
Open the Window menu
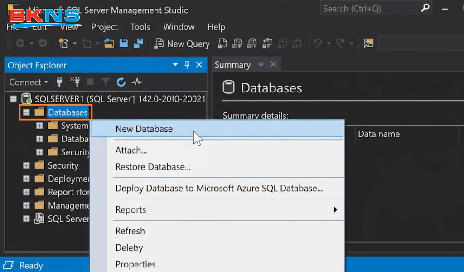click(x=179, y=27)
